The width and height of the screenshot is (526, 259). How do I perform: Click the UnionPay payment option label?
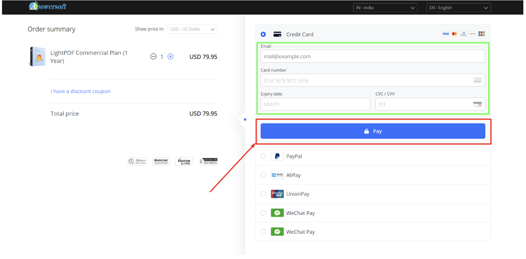point(298,194)
